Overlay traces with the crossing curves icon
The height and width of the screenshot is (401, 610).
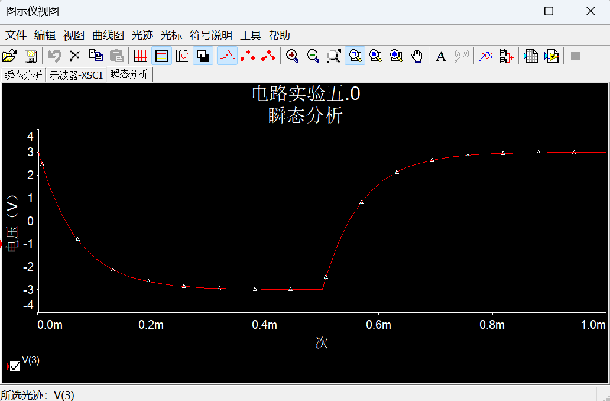[485, 56]
